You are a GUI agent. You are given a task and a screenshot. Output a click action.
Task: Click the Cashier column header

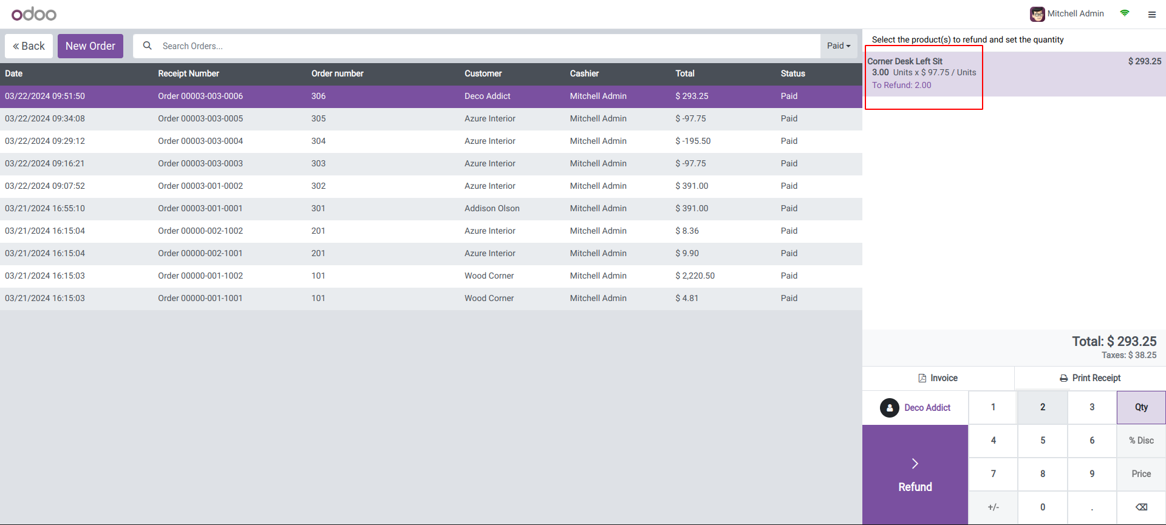click(584, 73)
